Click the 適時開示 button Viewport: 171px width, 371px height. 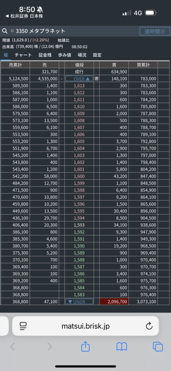155,31
